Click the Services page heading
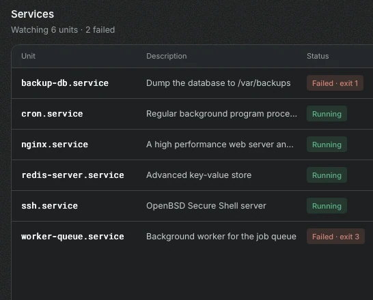Viewport: 373px width, 300px height. (33, 14)
